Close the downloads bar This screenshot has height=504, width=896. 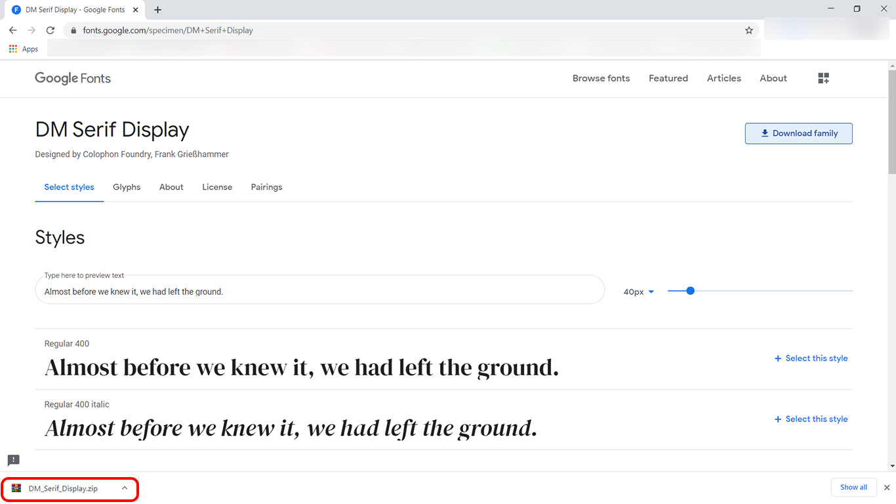pos(887,488)
